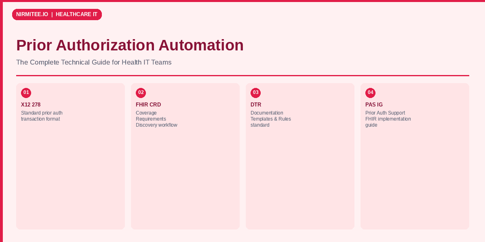Viewport: 485px width, 242px height.
Task: Click the 03 number badge
Action: (x=255, y=93)
